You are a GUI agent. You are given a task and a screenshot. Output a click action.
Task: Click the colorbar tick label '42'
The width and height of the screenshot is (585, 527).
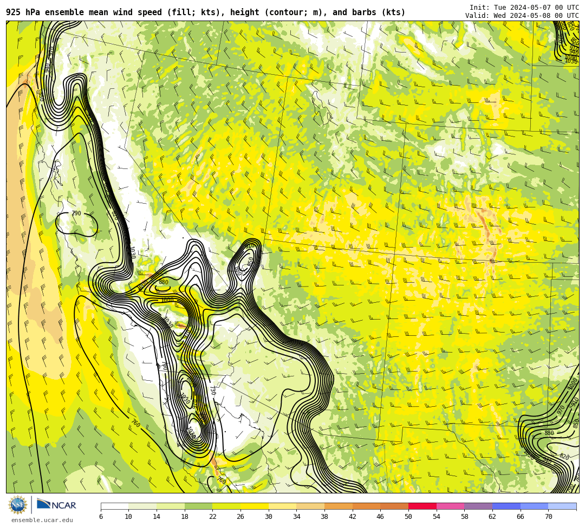click(352, 517)
